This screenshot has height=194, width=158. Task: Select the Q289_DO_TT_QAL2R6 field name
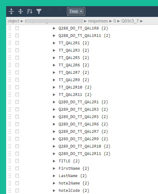(79, 124)
